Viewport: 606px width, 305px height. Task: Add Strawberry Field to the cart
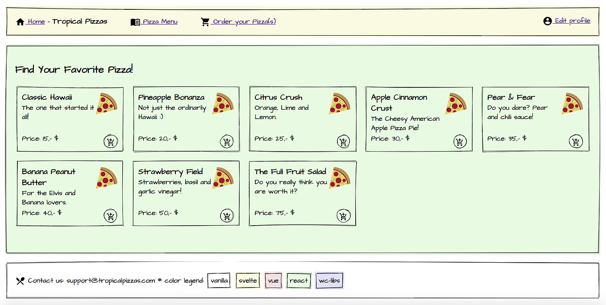(226, 215)
